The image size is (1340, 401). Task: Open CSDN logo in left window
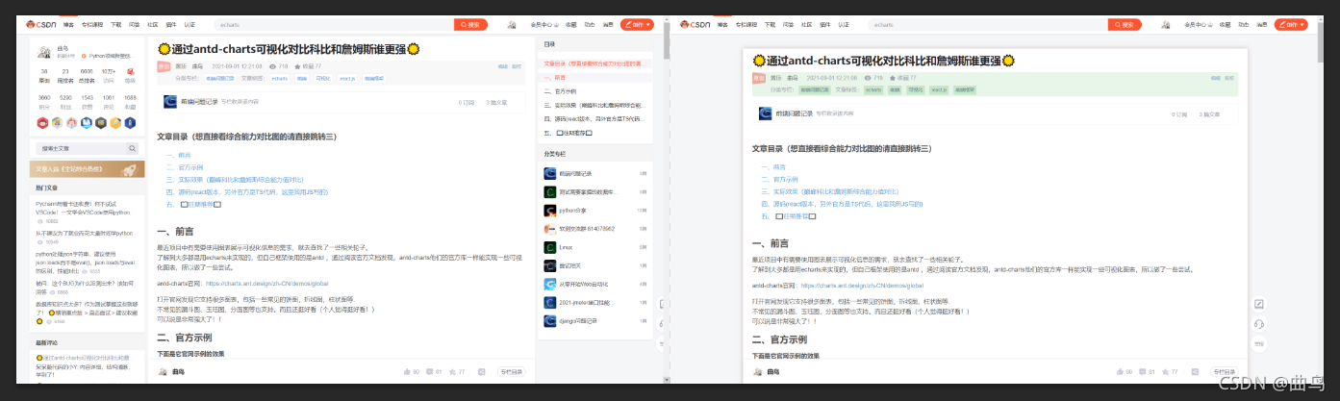[x=40, y=24]
